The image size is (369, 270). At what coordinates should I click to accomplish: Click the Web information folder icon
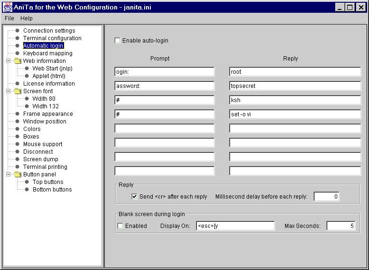[18, 61]
